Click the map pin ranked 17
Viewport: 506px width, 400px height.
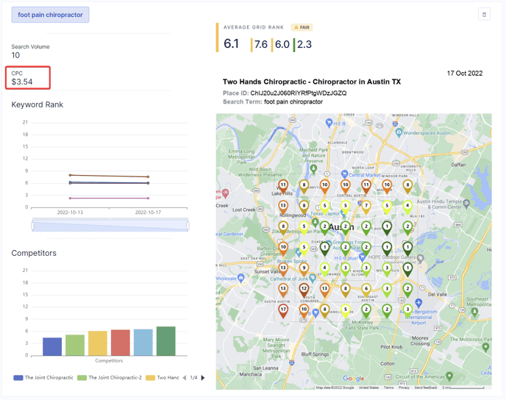click(x=283, y=310)
